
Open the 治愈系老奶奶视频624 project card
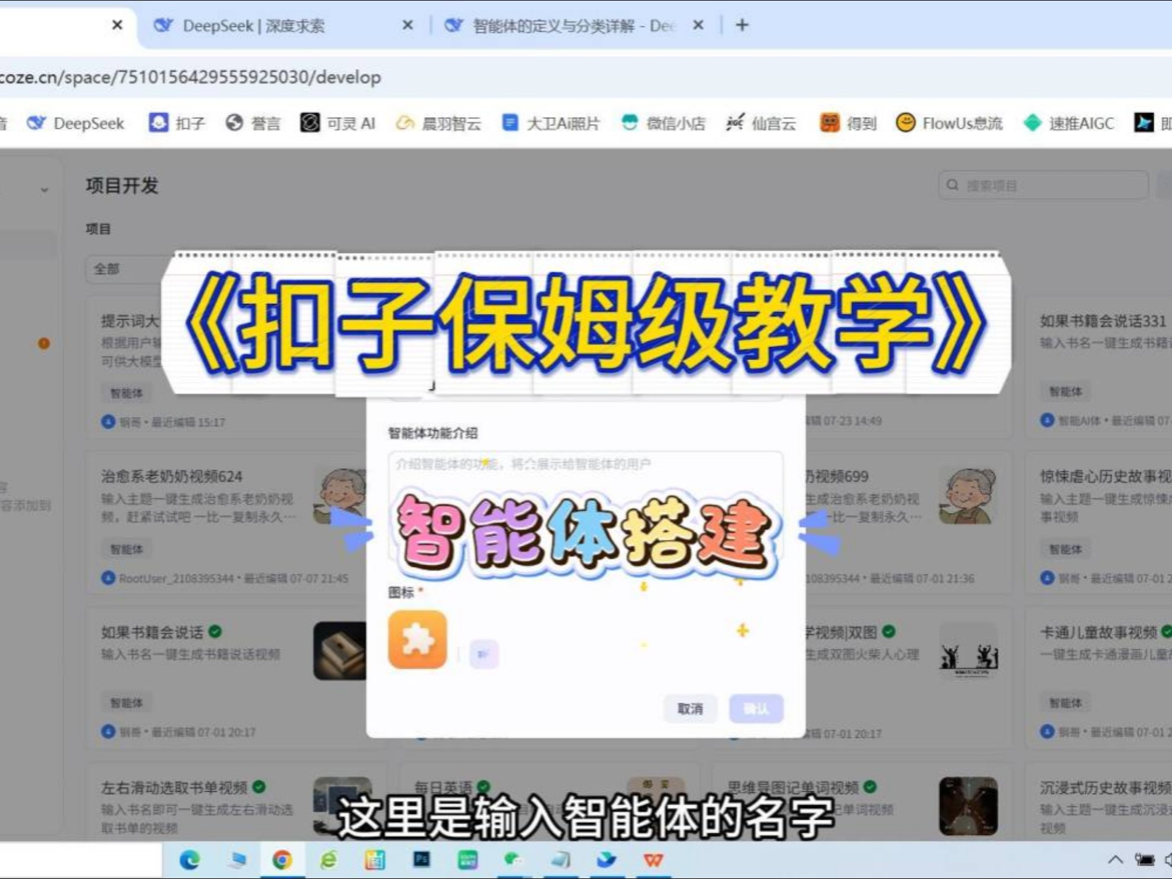point(226,523)
